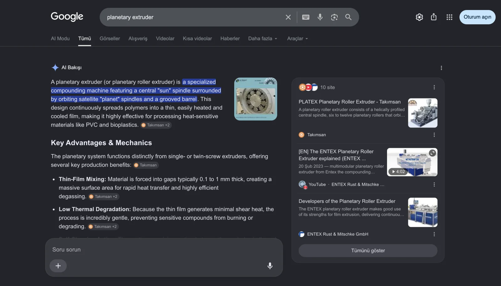Open quick settings gear icon
Screen dimensions: 501x286
(x=419, y=17)
